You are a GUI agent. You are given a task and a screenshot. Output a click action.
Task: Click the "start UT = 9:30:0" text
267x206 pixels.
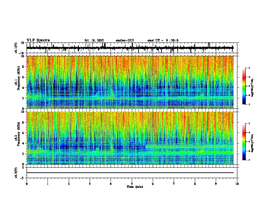163,40
